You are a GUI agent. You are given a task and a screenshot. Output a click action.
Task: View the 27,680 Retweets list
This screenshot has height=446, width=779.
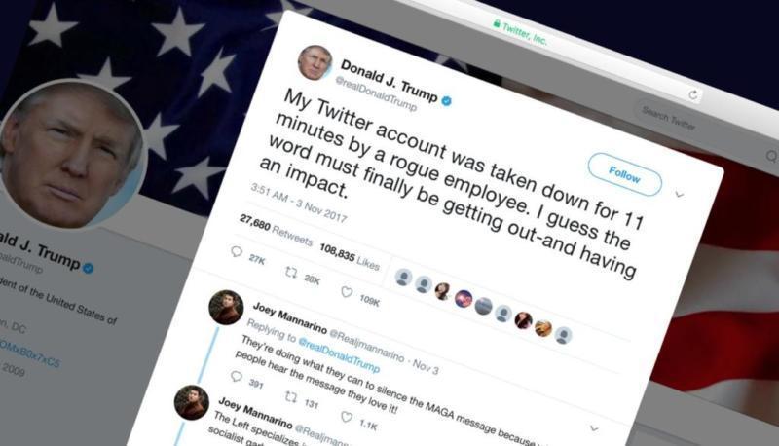pyautogui.click(x=276, y=231)
